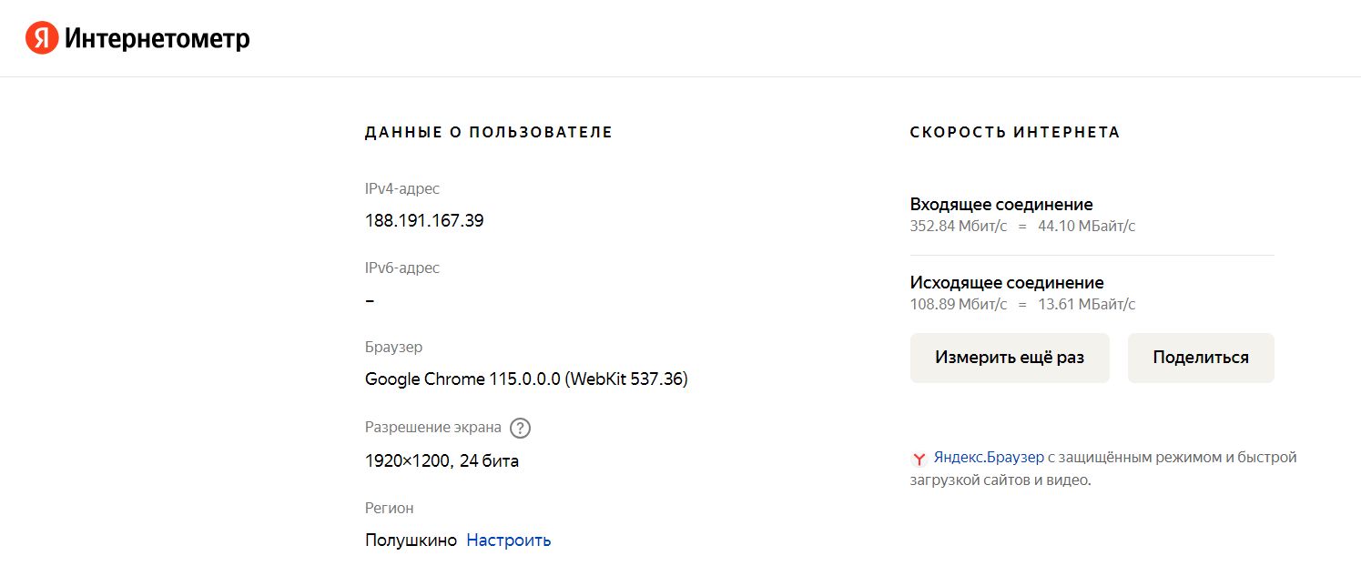
Task: Click the Скорость интернета section heading
Action: pyautogui.click(x=1015, y=133)
